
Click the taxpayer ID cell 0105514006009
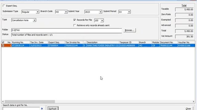129,46
